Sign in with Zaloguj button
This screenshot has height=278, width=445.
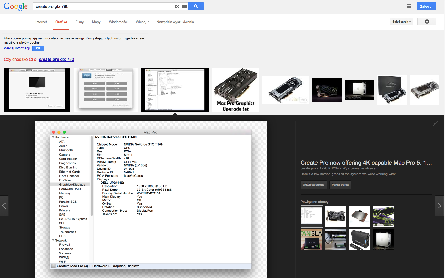coord(426,6)
